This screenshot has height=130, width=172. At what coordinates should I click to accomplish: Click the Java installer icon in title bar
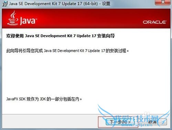(5, 4)
